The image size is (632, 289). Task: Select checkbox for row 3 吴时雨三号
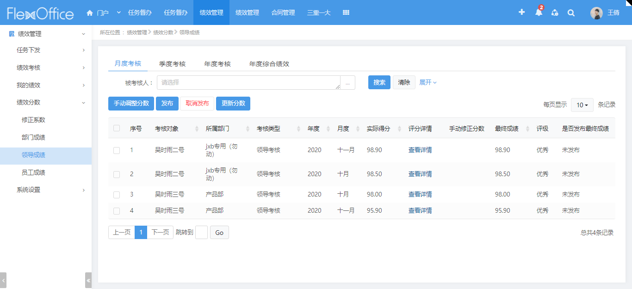(x=117, y=195)
